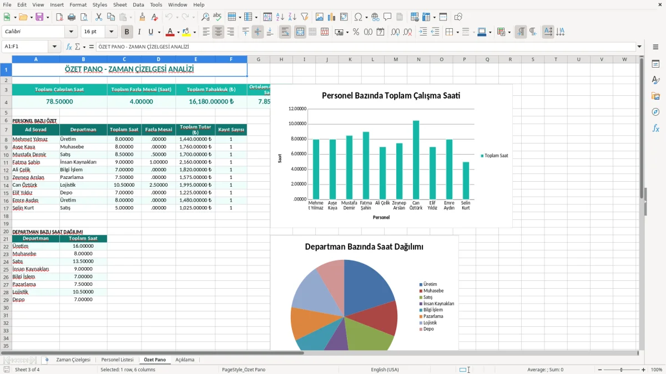Apply the yellow Background Color swatch

pyautogui.click(x=186, y=32)
